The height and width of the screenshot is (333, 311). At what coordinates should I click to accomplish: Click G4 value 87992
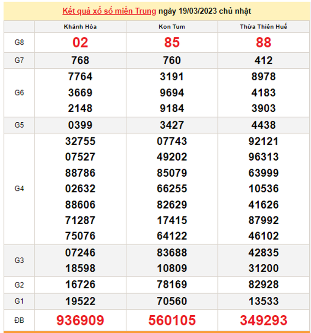(x=263, y=220)
